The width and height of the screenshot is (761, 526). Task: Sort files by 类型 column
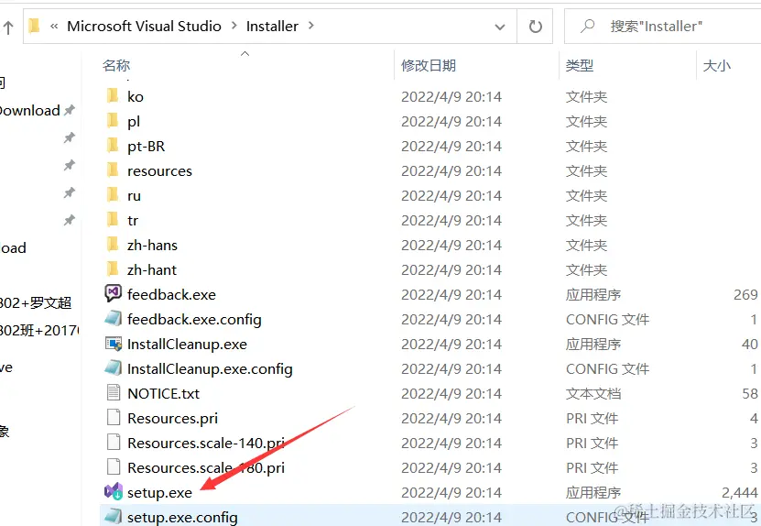click(580, 65)
